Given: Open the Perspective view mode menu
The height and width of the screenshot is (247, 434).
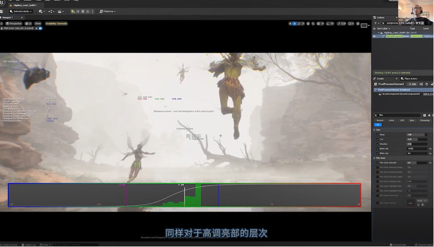Looking at the screenshot, I should [14, 23].
